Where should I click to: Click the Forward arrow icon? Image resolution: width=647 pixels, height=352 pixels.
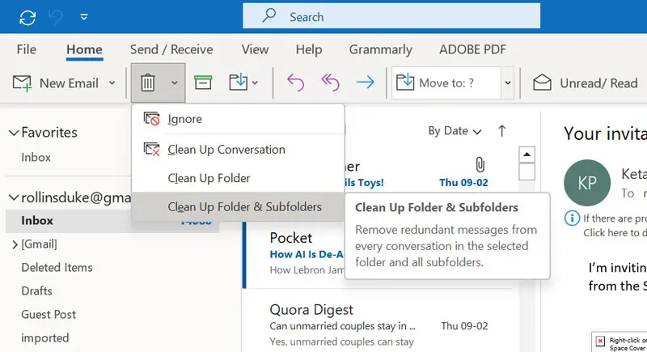[366, 83]
